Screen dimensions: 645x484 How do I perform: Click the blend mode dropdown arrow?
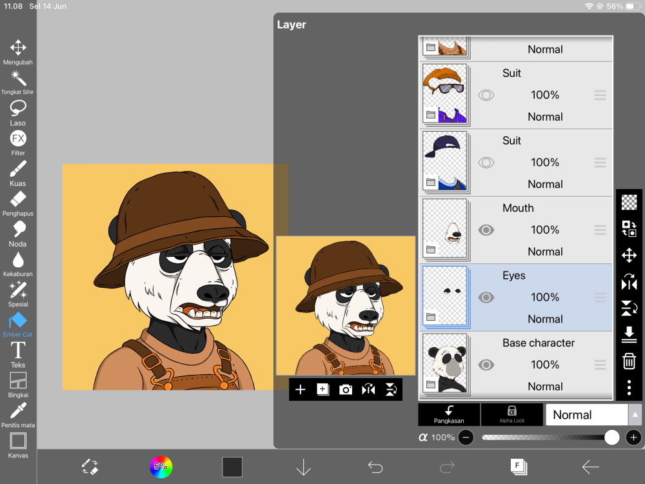coord(635,415)
